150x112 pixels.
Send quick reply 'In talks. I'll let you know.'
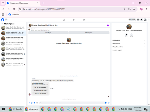click(x=40, y=90)
